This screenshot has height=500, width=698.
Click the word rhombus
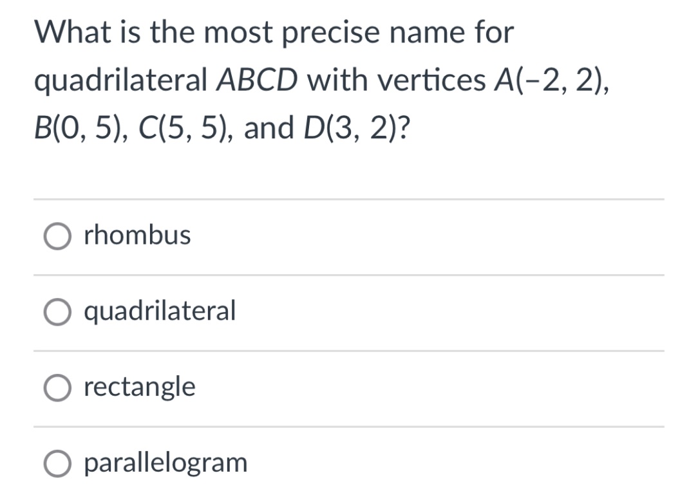(137, 236)
